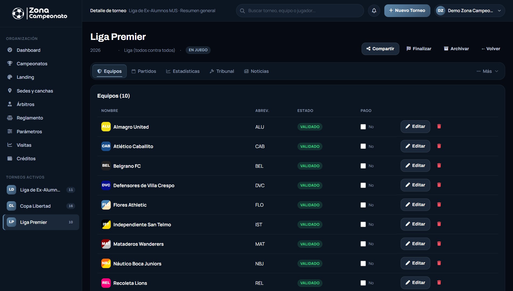Screen dimensions: 513x291
Task: Delete Defensores de Villa Crespo team
Action: pyautogui.click(x=439, y=185)
